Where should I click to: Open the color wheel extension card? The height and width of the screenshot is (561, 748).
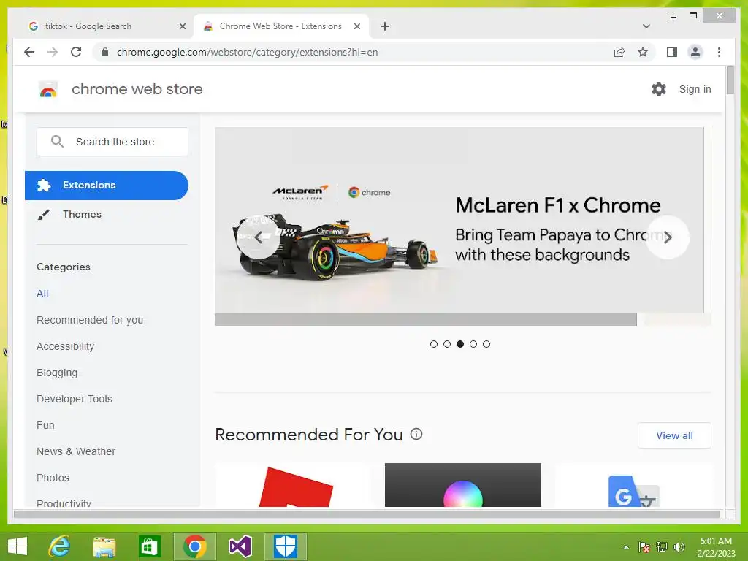[462, 485]
